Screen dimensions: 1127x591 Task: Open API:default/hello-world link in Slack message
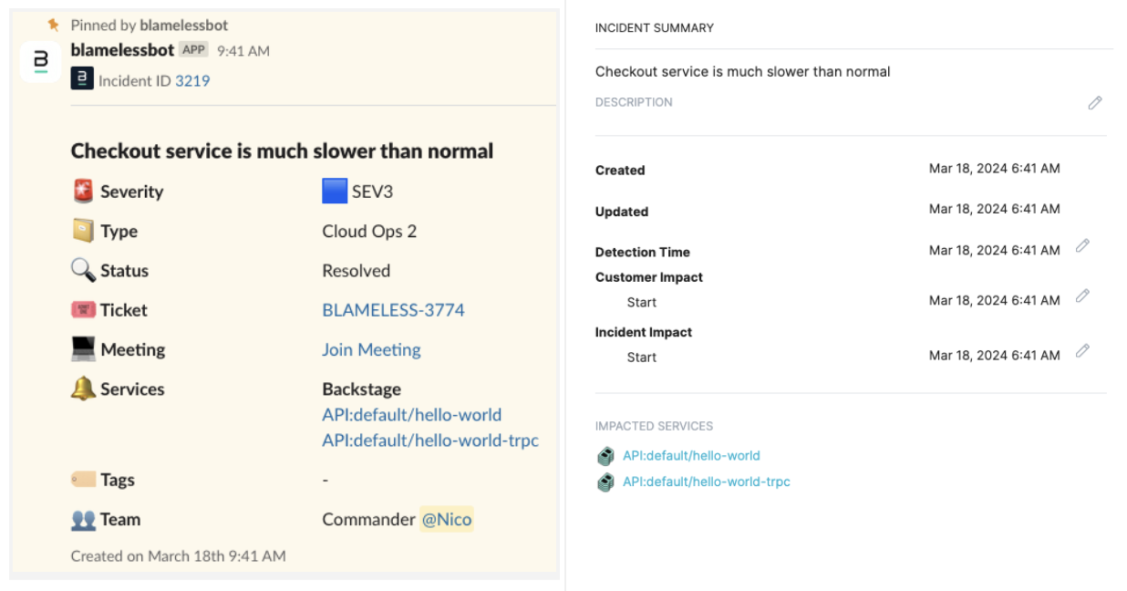[x=411, y=415]
